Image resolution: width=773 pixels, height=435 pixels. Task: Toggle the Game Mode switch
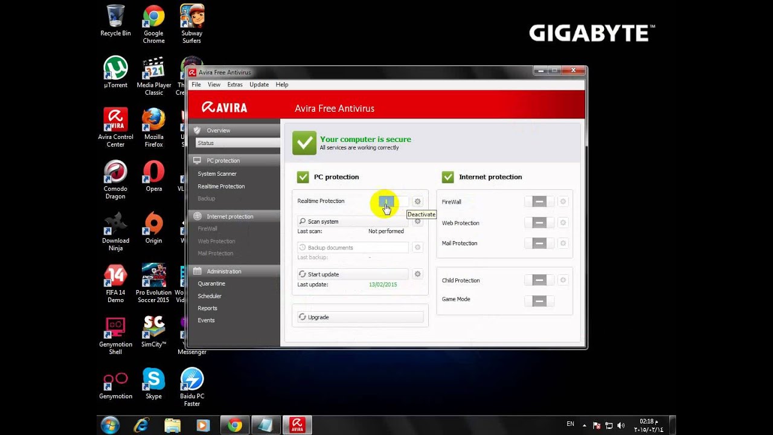(x=539, y=301)
